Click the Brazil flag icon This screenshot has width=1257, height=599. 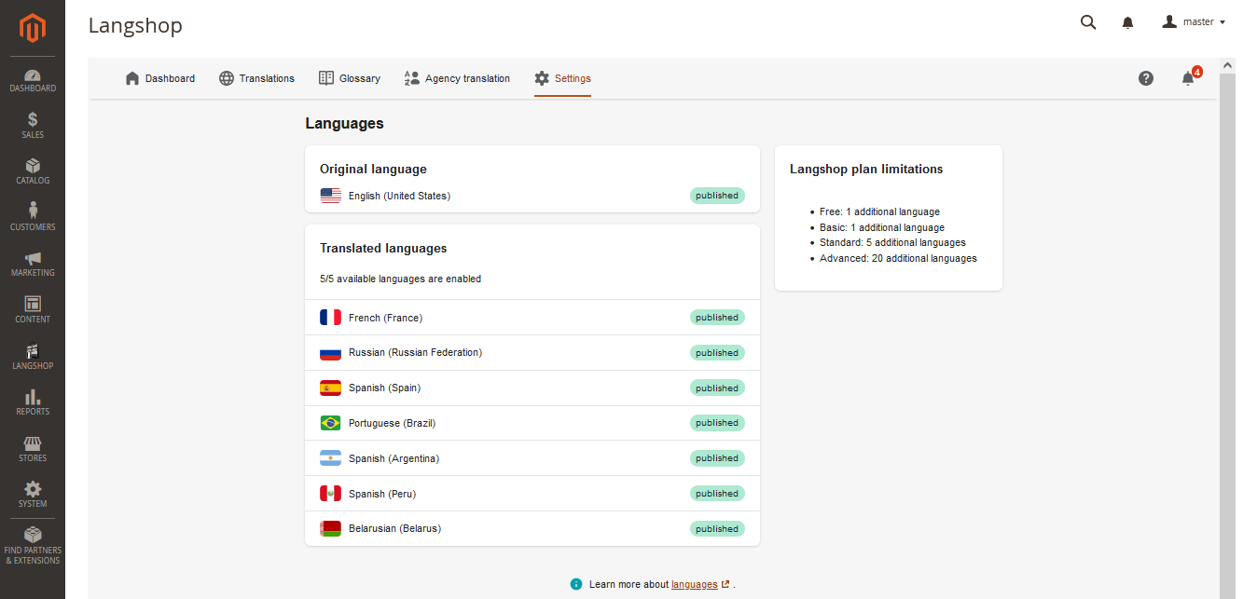pos(330,423)
